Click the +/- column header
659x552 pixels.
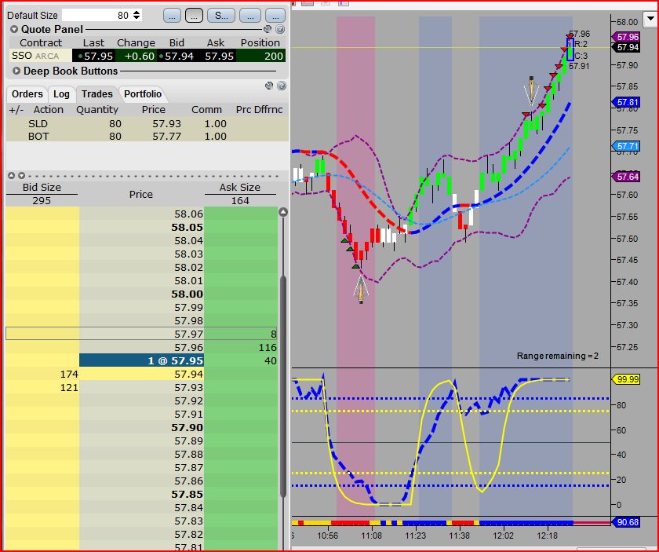click(x=16, y=110)
